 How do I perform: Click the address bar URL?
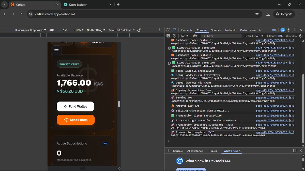[x=55, y=14]
